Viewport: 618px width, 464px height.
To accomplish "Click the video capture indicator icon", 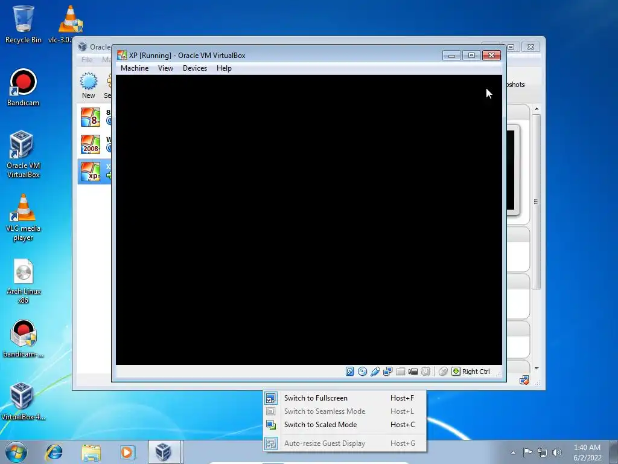I will pos(413,372).
